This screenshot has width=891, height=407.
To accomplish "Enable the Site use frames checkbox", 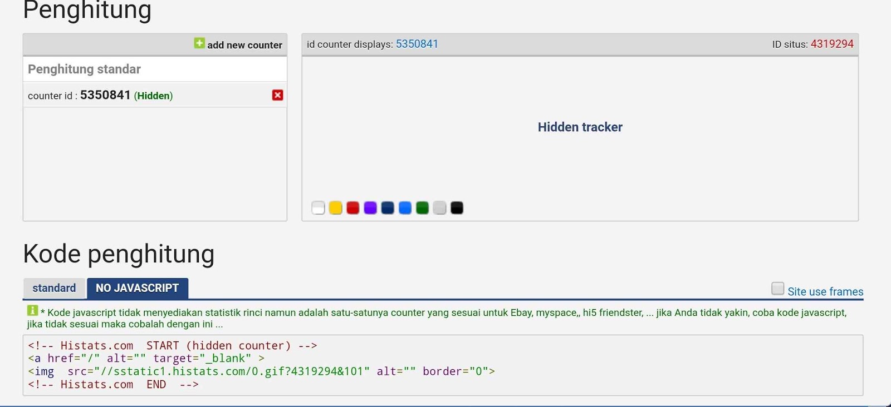I will pyautogui.click(x=778, y=288).
